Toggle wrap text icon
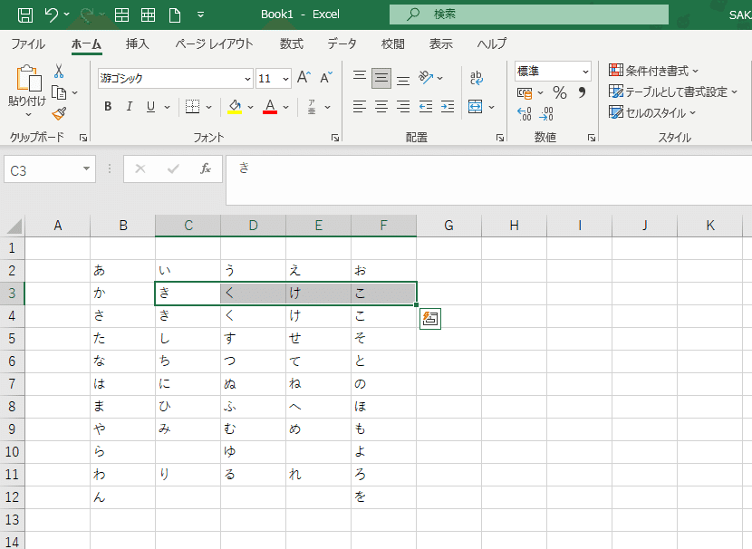Viewport: 752px width, 549px height. [477, 78]
